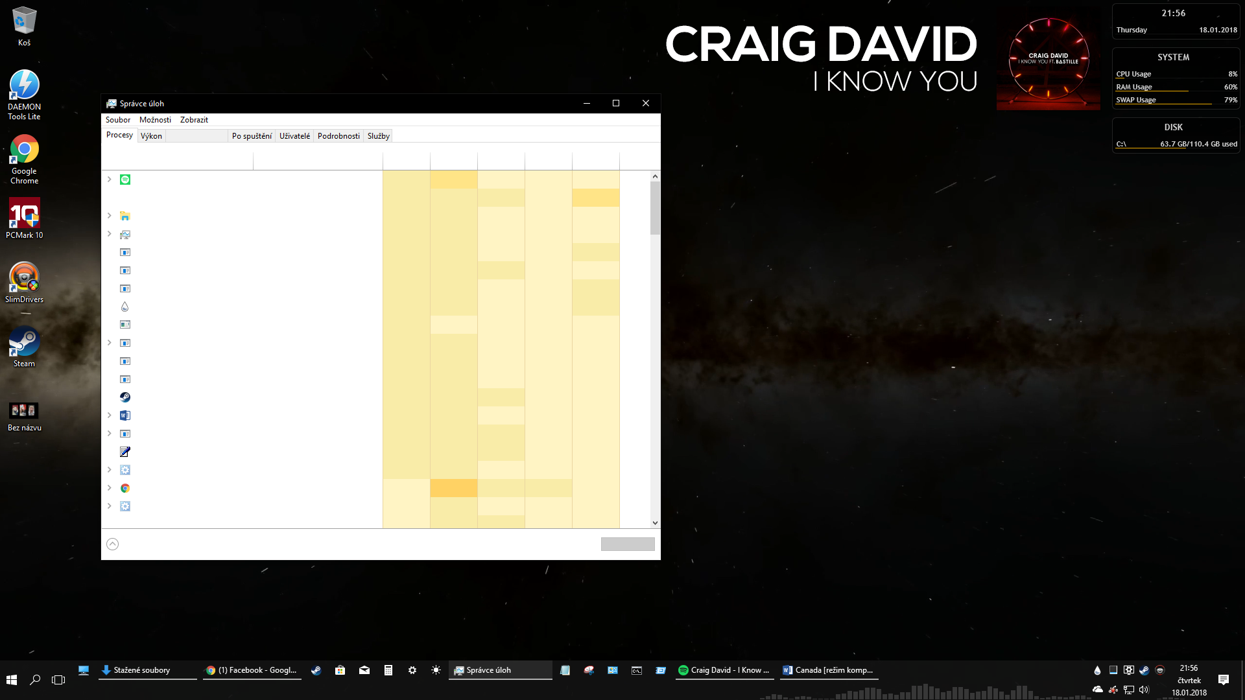This screenshot has height=700, width=1245.
Task: Select the File Explorer process icon
Action: 125,216
